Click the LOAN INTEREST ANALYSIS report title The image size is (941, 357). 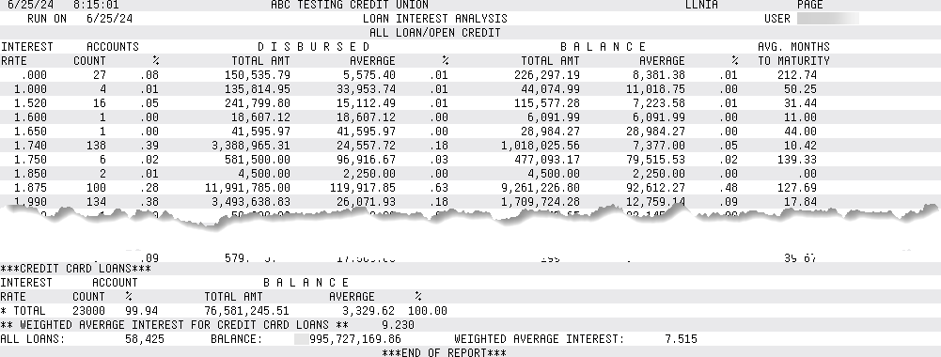click(435, 19)
